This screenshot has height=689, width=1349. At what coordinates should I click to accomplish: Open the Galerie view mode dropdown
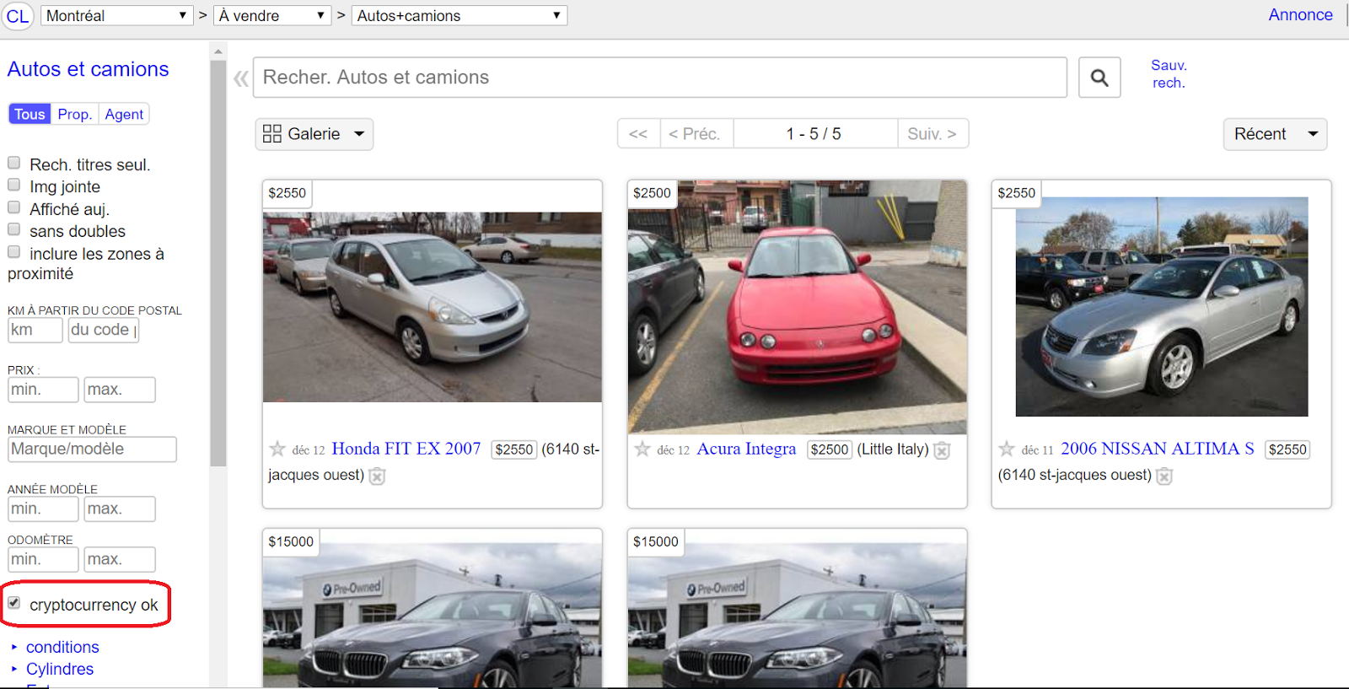[x=314, y=134]
